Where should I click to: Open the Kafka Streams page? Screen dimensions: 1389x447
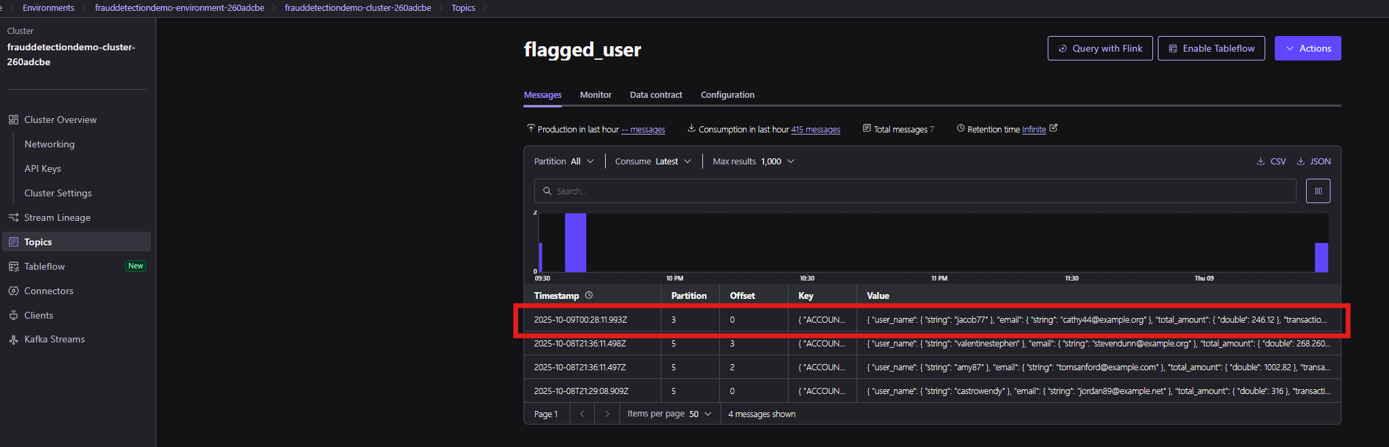pos(54,339)
